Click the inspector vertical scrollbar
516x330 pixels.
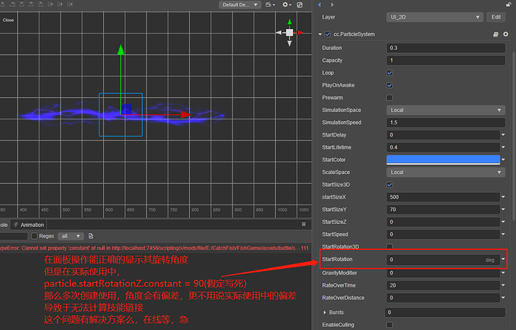point(514,137)
